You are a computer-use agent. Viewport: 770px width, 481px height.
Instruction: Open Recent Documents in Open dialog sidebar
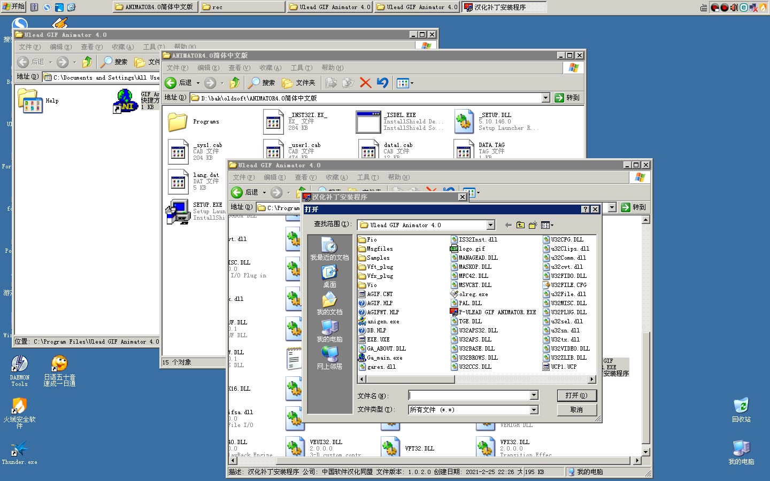pyautogui.click(x=329, y=250)
